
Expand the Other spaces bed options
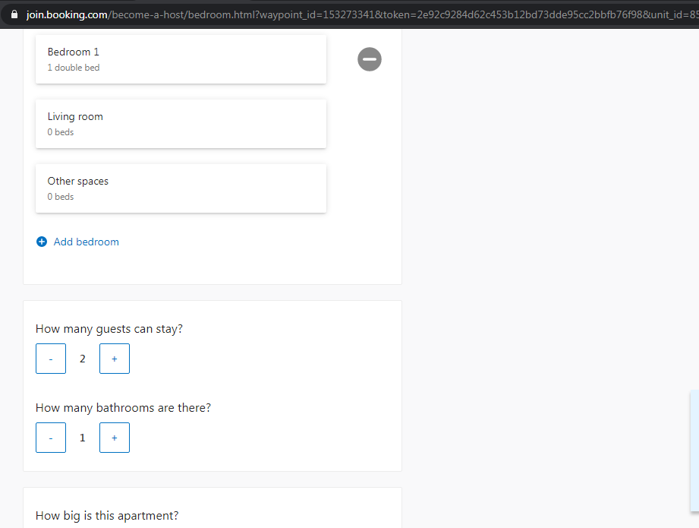[181, 188]
